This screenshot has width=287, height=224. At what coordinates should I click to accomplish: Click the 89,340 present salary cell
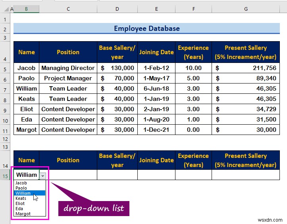coord(246,78)
